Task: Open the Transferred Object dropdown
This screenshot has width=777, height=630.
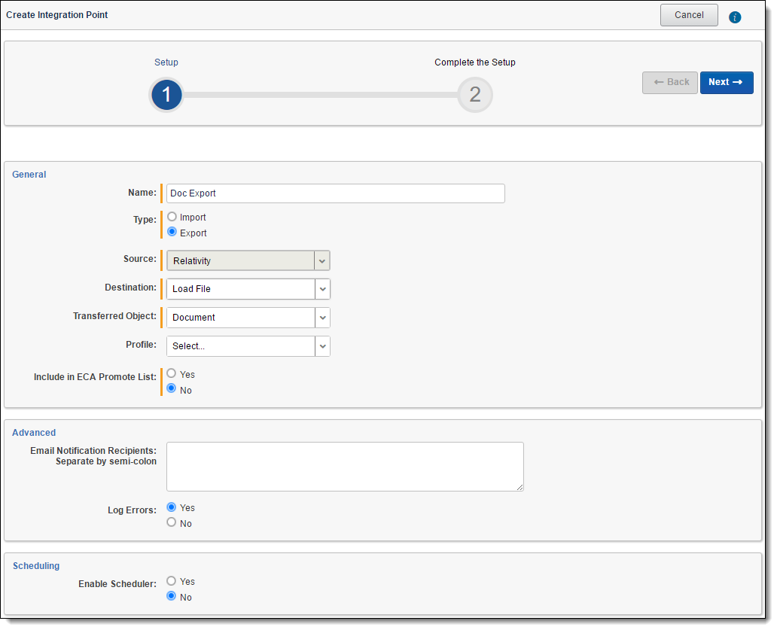Action: 248,318
